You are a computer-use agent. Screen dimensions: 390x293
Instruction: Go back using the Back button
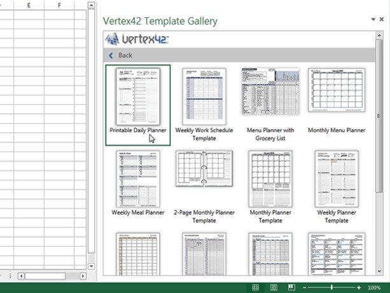click(121, 55)
